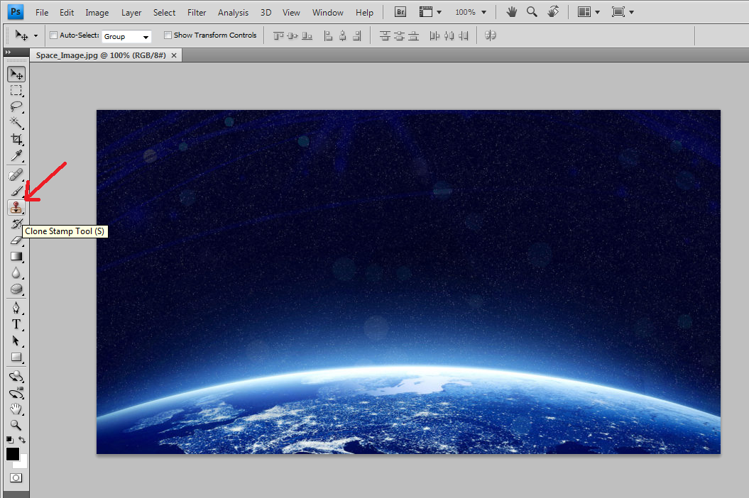Open the File menu

[42, 12]
